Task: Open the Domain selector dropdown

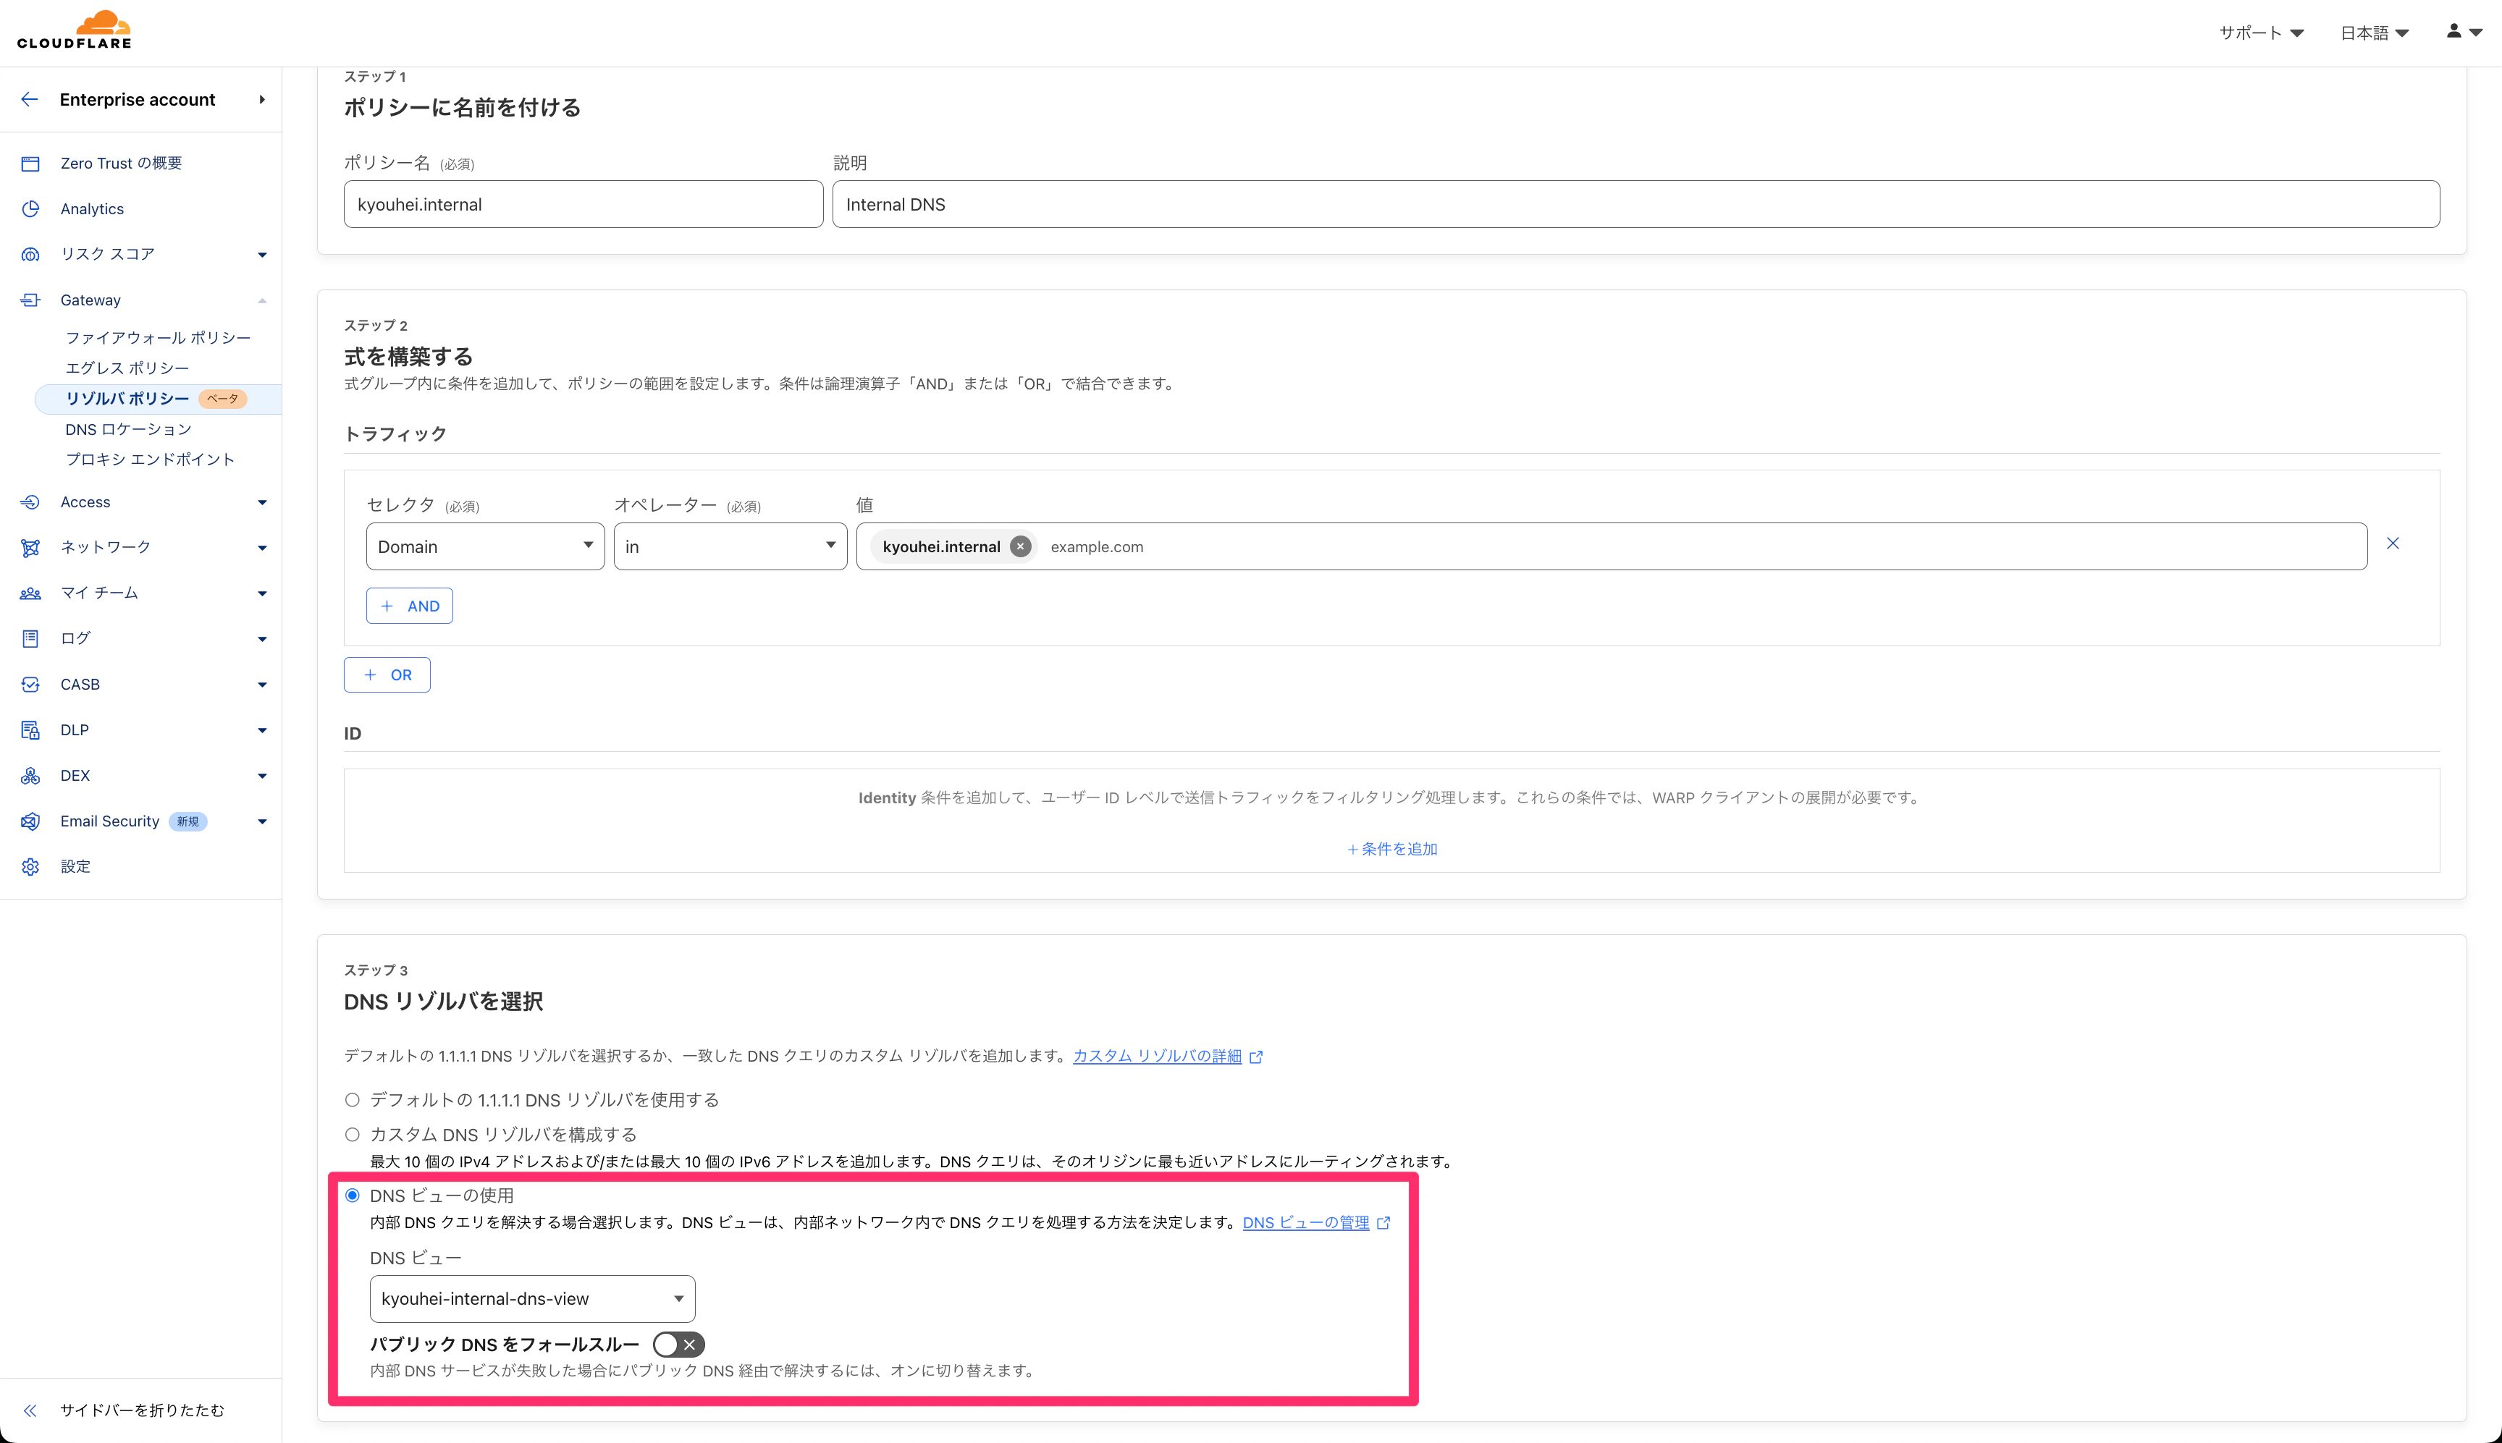Action: coord(486,546)
